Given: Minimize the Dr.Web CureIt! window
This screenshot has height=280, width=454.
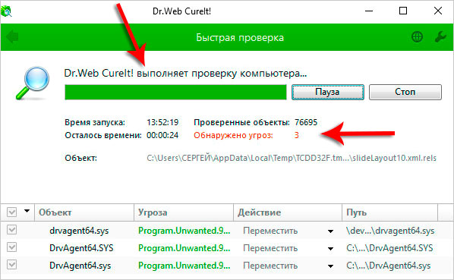Looking at the screenshot, I should coord(369,11).
